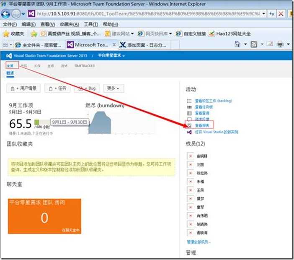Click the reports chart icon
The width and height of the screenshot is (294, 260).
coord(189,125)
